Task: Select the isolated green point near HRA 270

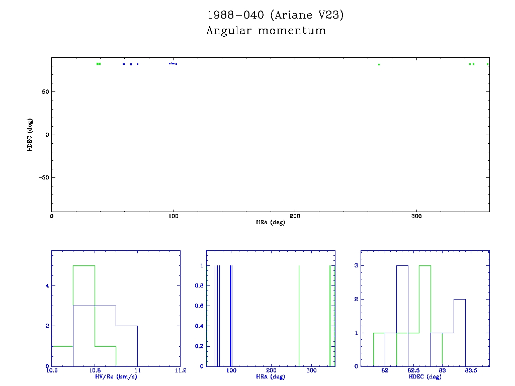Action: tap(379, 64)
